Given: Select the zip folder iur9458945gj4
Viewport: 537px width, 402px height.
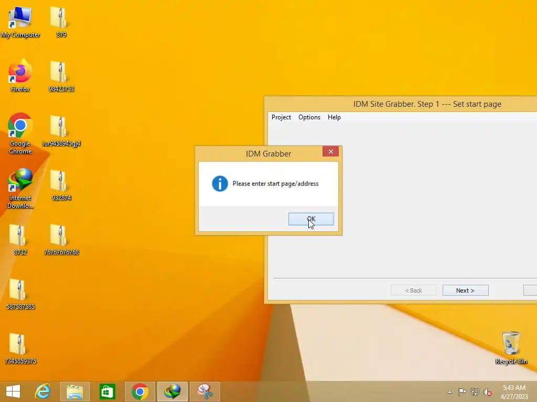Looking at the screenshot, I should pyautogui.click(x=61, y=130).
